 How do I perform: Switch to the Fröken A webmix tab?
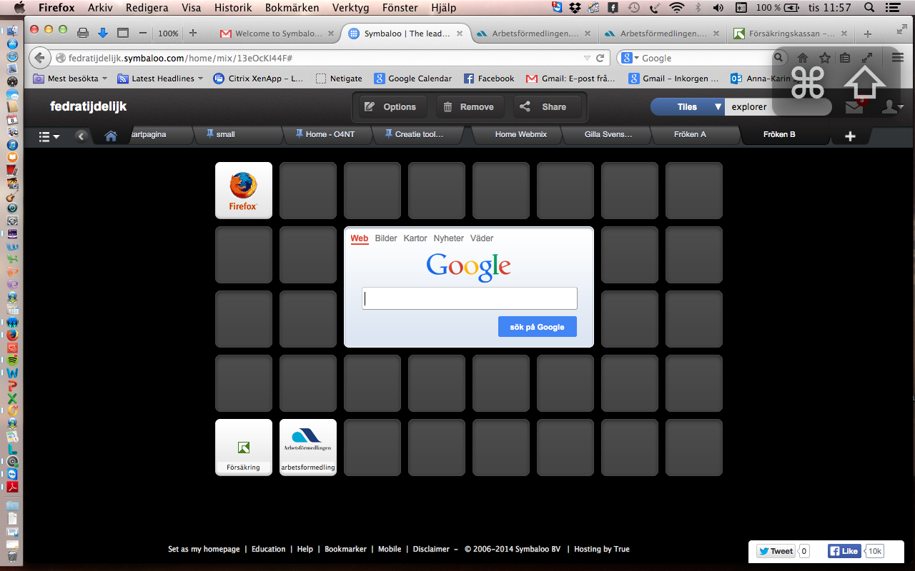click(689, 134)
